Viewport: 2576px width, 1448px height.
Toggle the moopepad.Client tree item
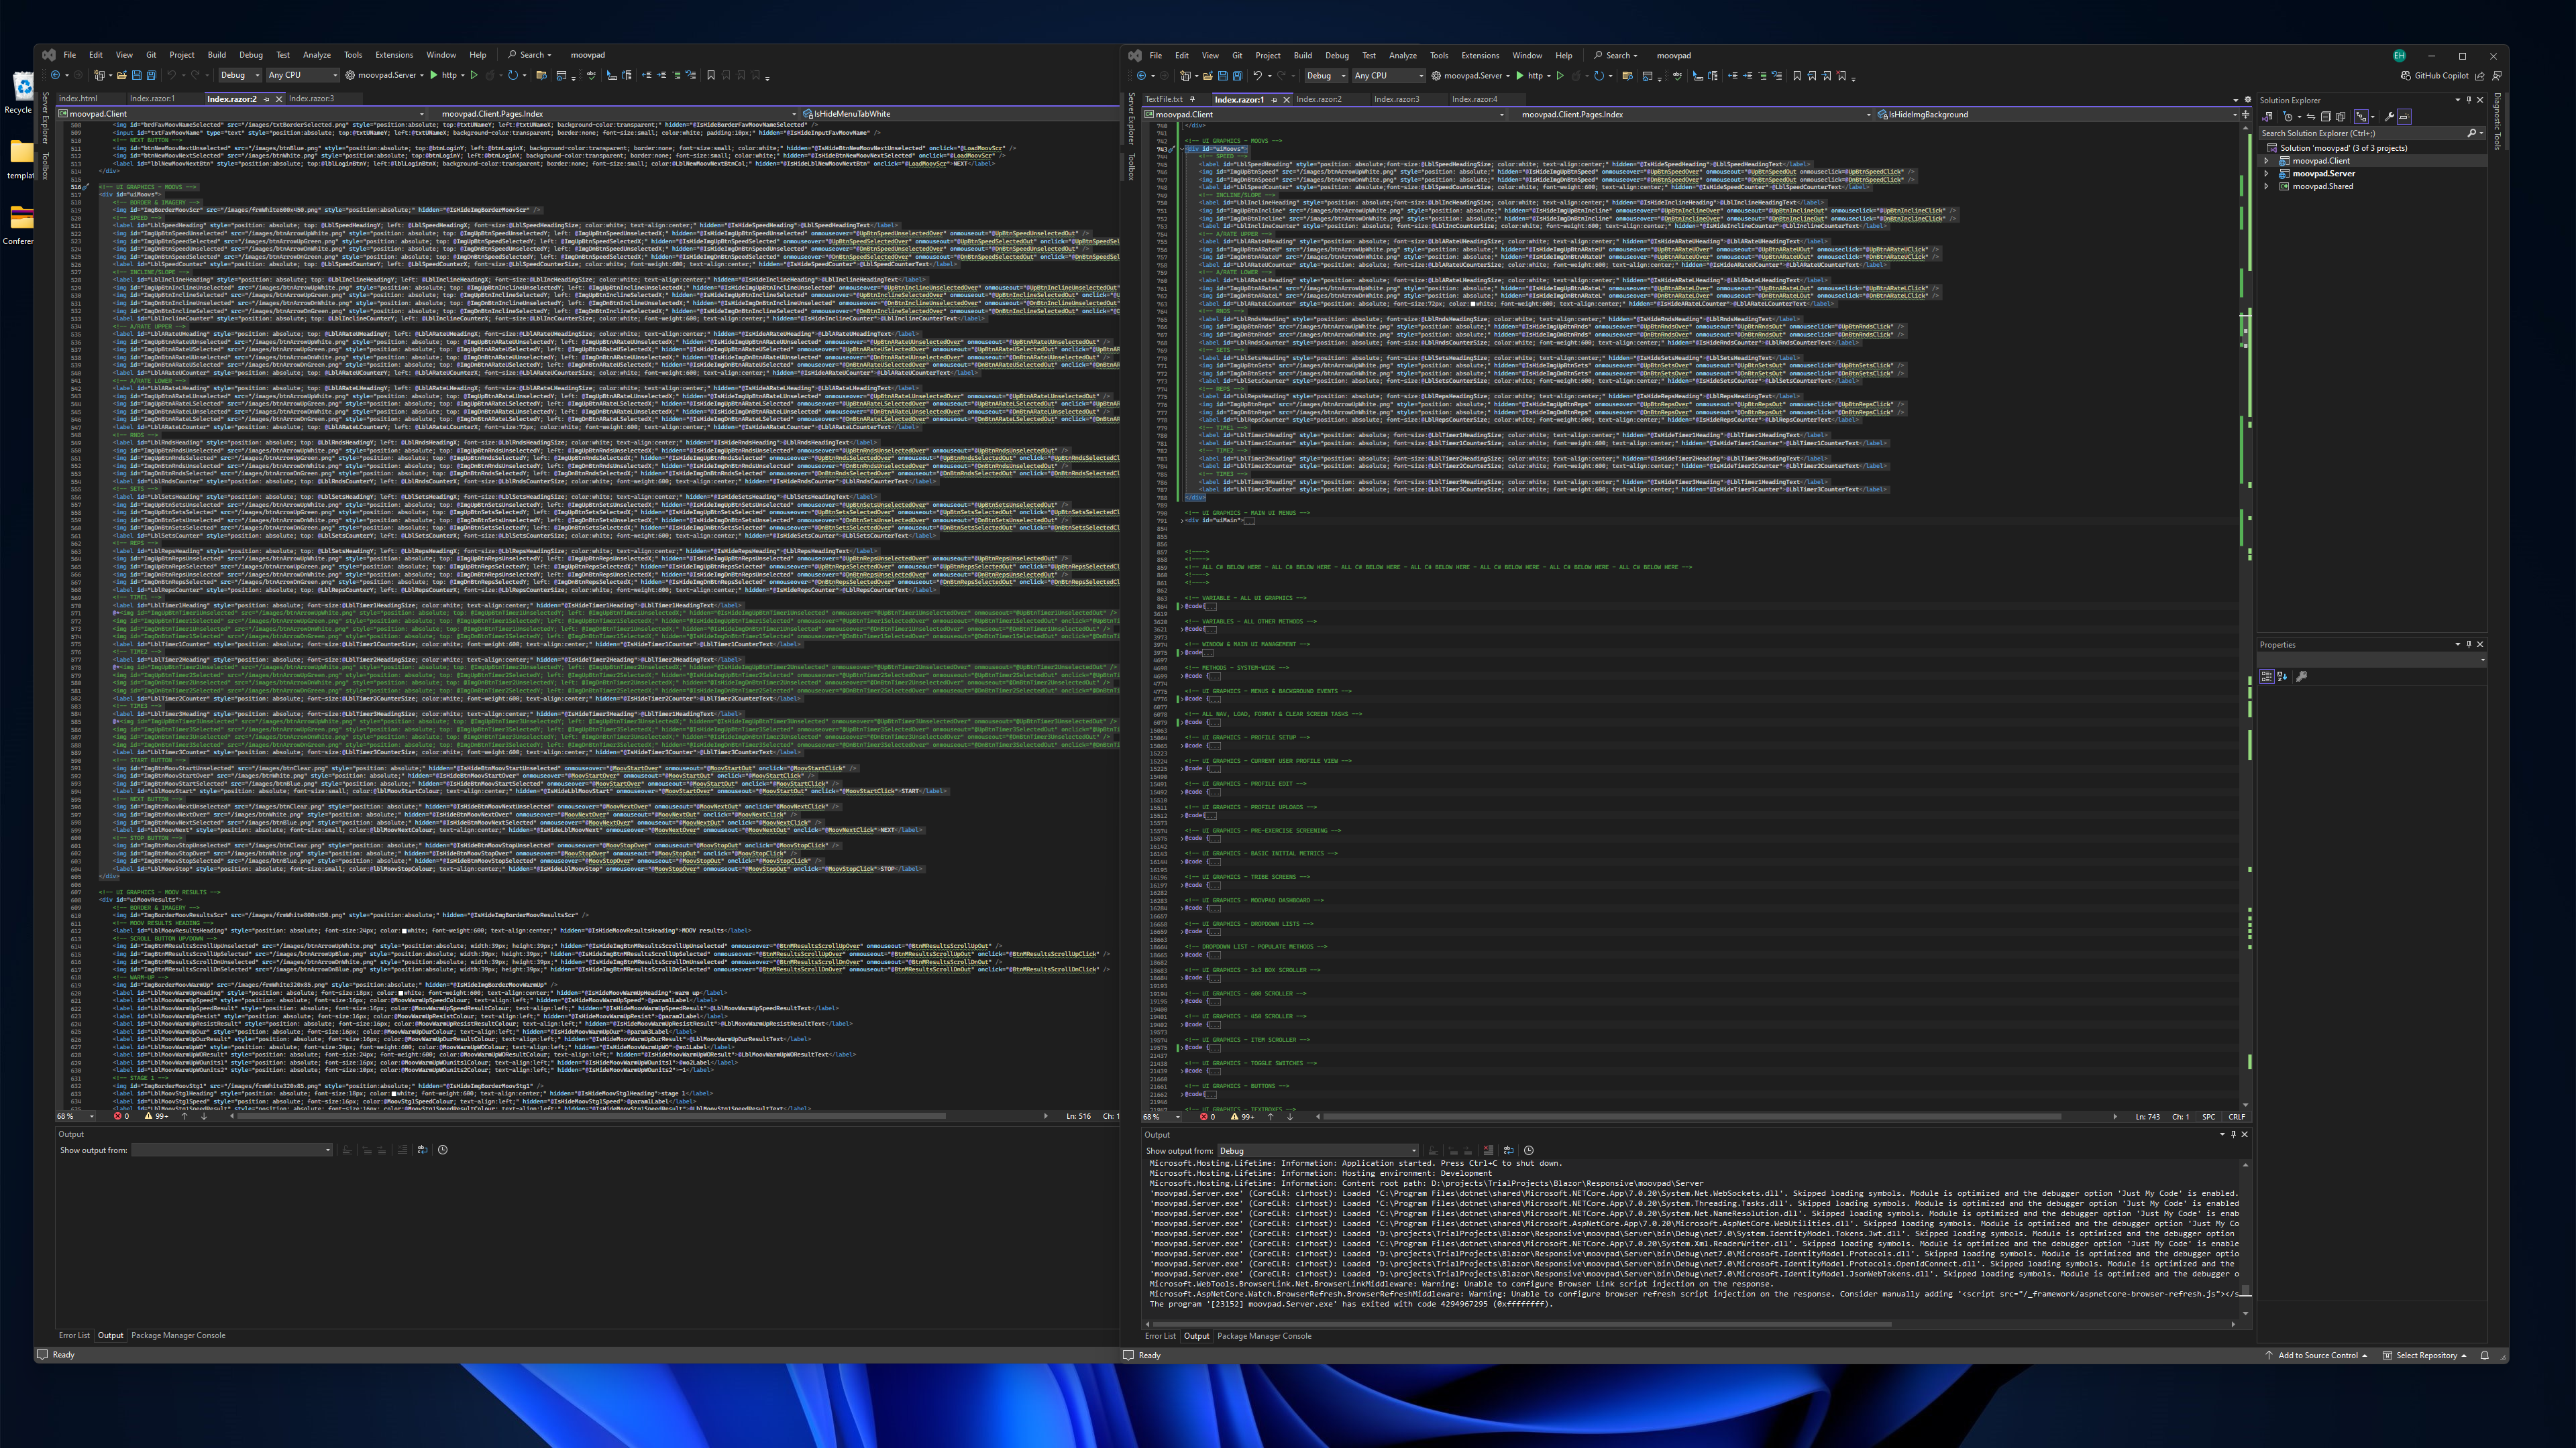pyautogui.click(x=2266, y=161)
